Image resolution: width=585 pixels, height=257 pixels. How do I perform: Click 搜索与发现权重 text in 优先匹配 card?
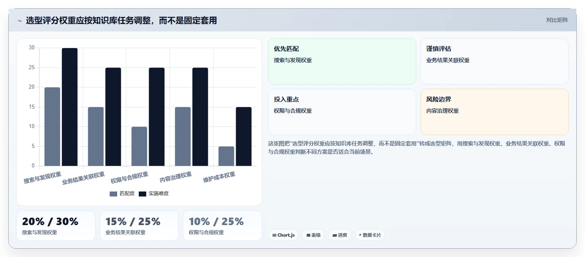[x=293, y=60]
